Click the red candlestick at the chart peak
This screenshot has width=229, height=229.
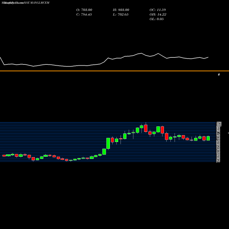[x=146, y=128]
